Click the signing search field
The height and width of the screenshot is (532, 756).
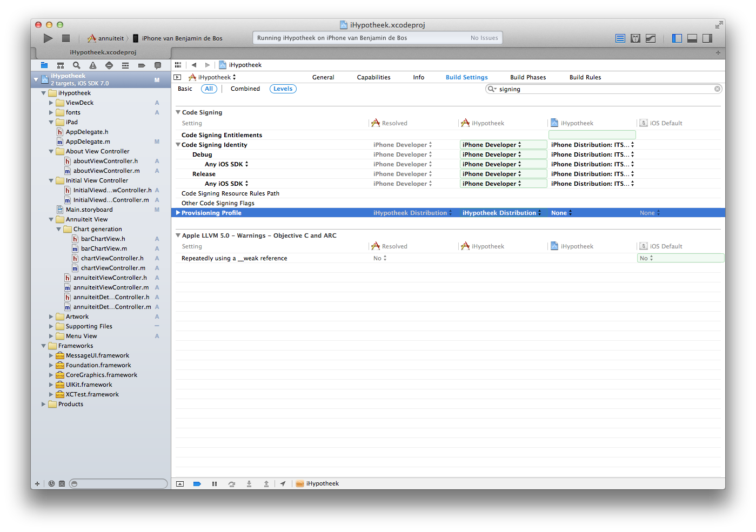pos(604,89)
